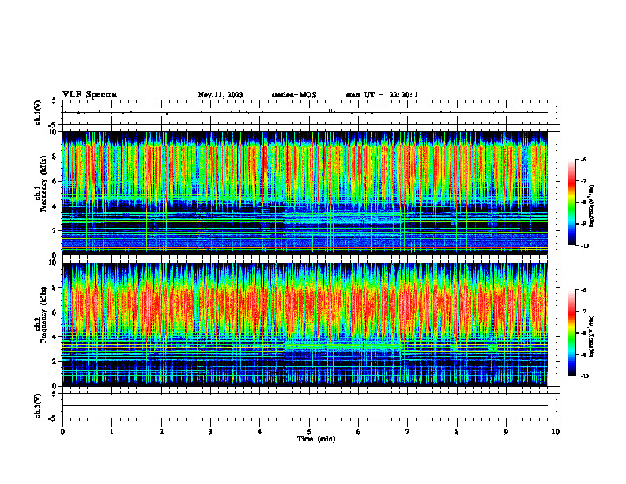Click the ch.2 color bar PSD unit label
Image resolution: width=626 pixels, height=484 pixels.
(x=592, y=336)
